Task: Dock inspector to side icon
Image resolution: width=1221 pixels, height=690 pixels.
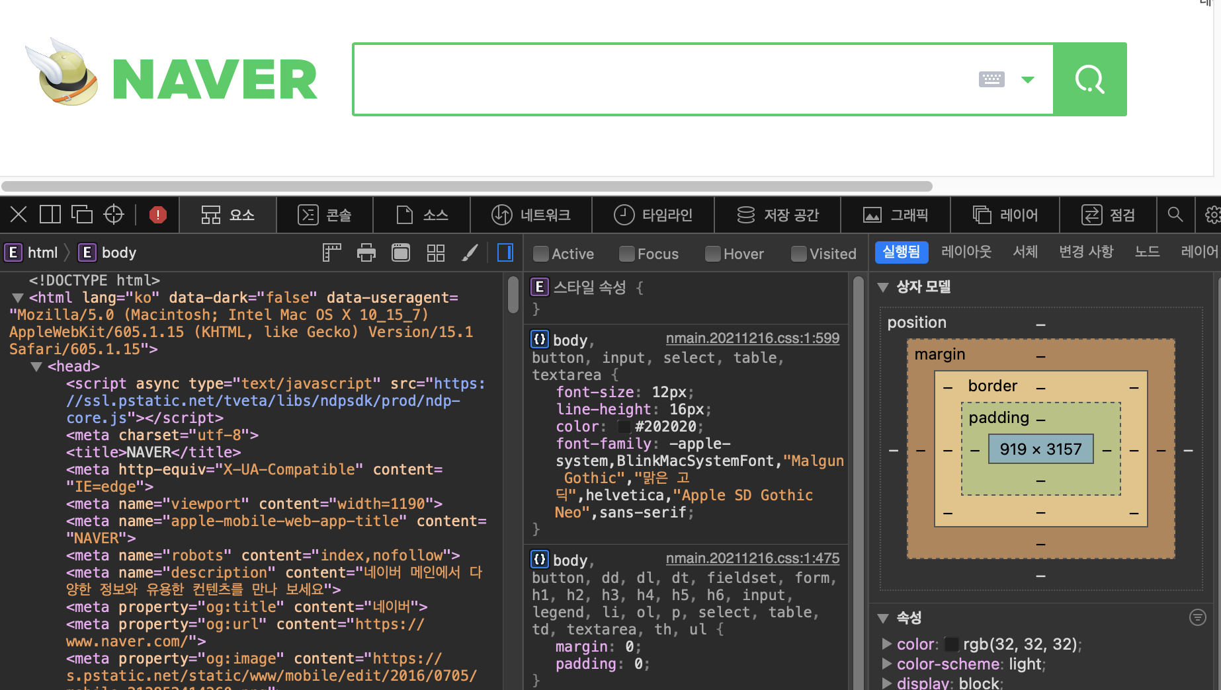Action: point(50,215)
